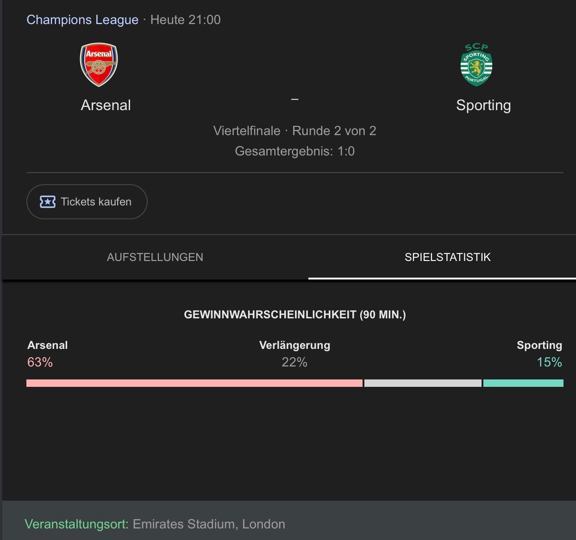
Task: Click the teal Sporting probability bar
Action: (523, 383)
